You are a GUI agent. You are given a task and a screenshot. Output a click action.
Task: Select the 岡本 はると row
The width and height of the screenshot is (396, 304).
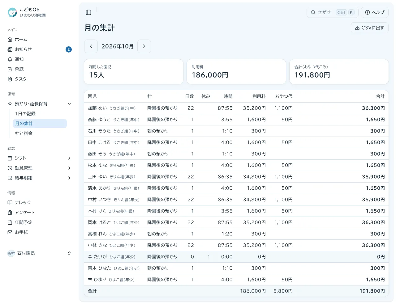[x=236, y=222]
